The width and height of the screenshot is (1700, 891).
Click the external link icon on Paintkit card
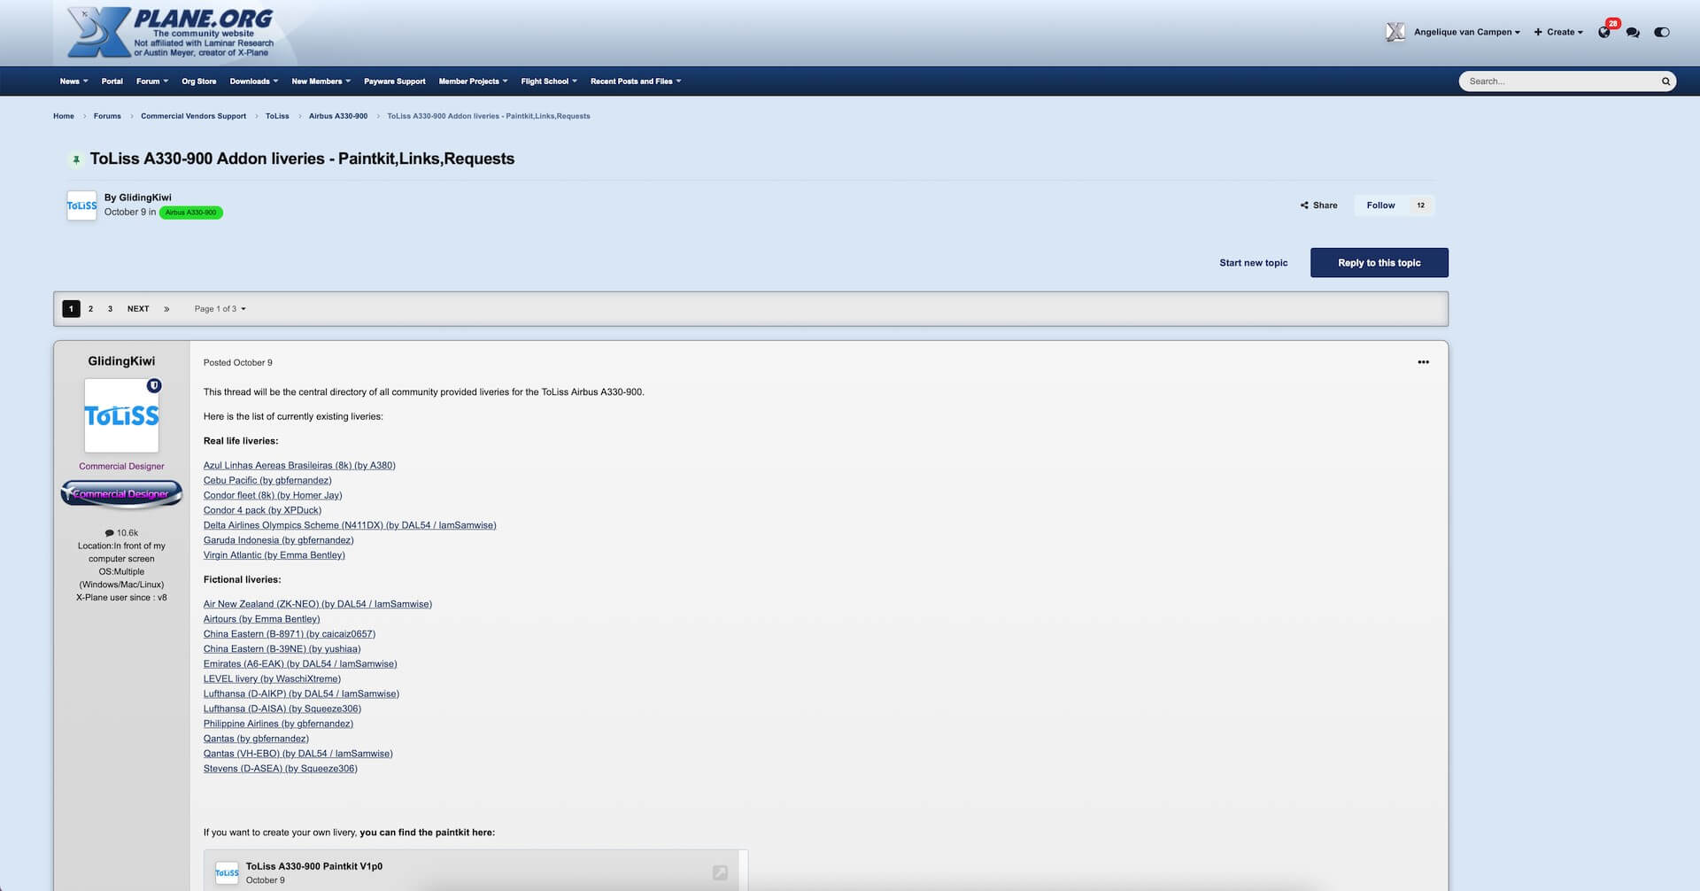click(x=720, y=872)
